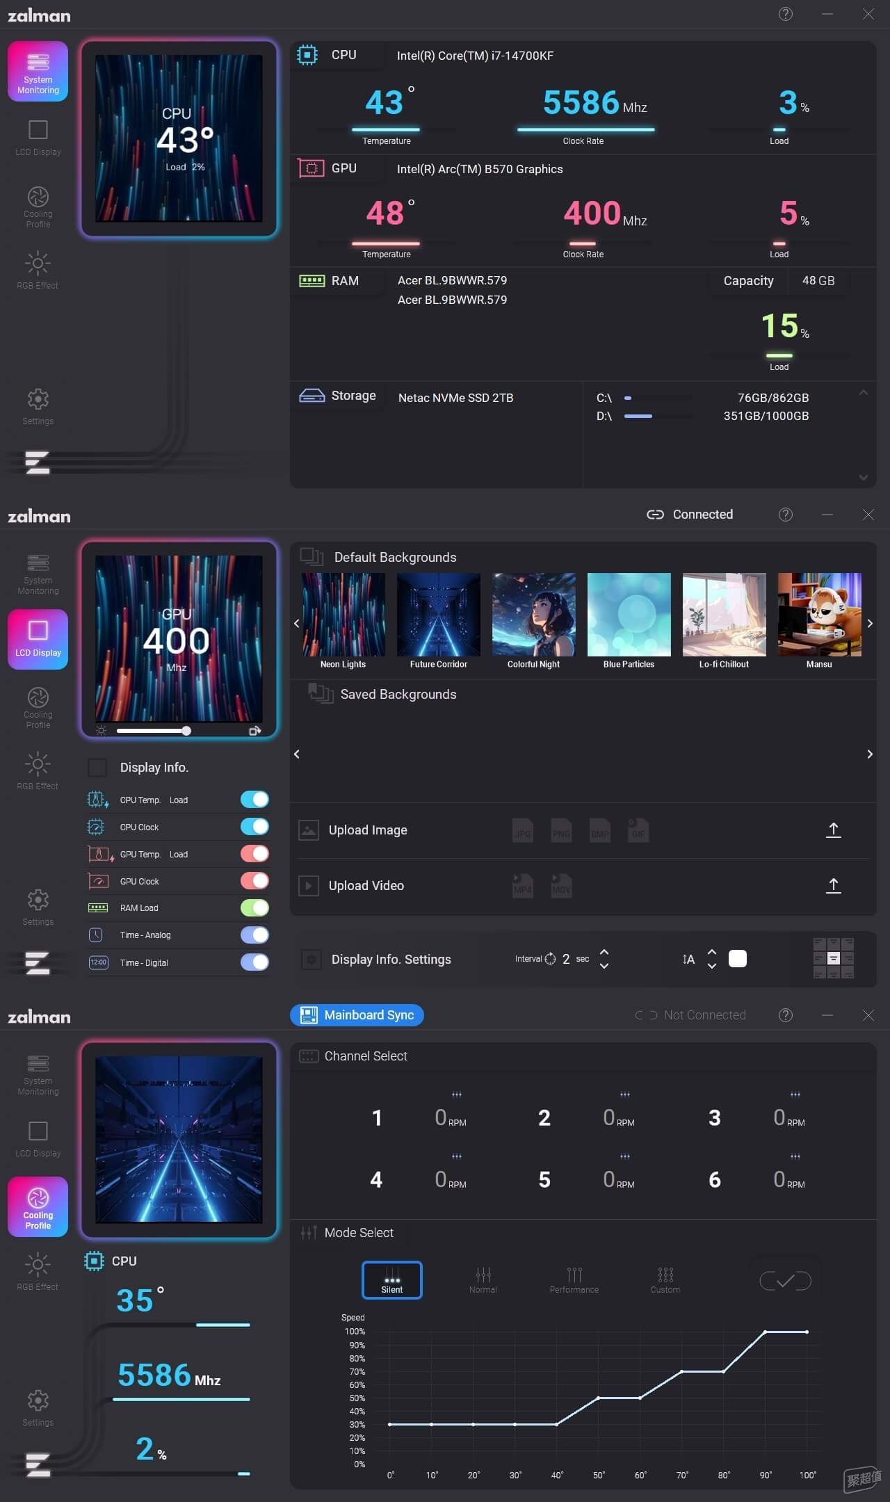Click the Mode Select sliders icon

pos(309,1233)
